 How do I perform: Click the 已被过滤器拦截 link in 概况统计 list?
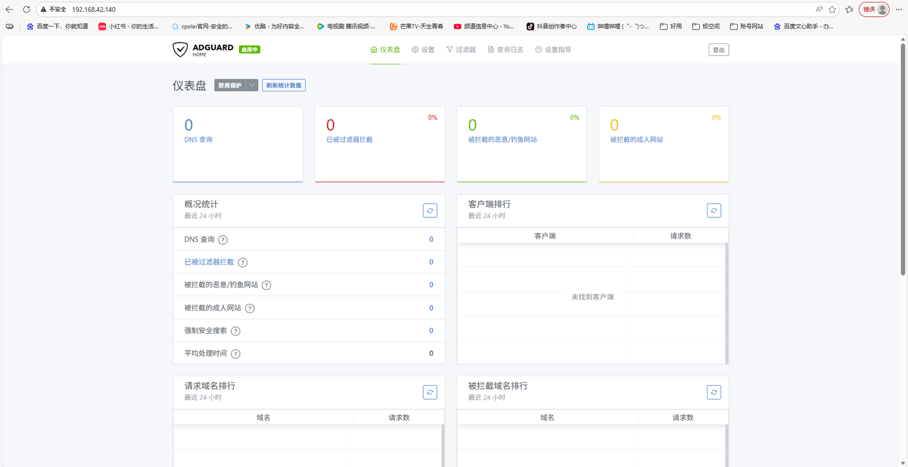pyautogui.click(x=209, y=262)
